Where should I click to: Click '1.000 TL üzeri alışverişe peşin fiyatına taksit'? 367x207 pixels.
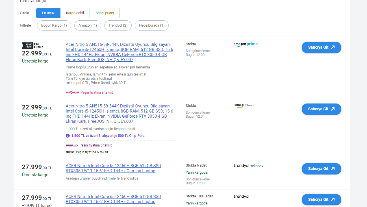pos(100,129)
